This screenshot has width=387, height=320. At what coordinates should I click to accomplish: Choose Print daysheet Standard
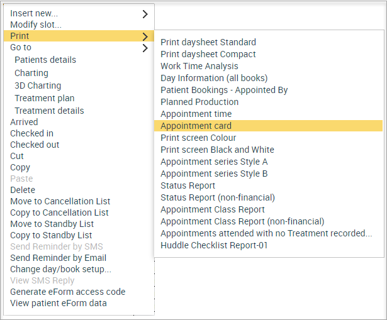[208, 42]
